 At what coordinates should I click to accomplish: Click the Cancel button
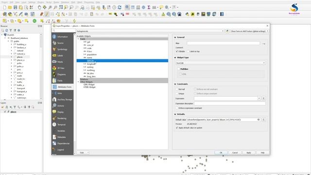235,153
